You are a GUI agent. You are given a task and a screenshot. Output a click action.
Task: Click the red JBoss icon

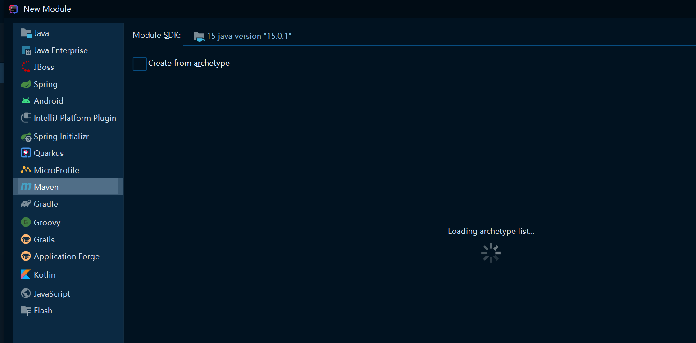click(26, 67)
